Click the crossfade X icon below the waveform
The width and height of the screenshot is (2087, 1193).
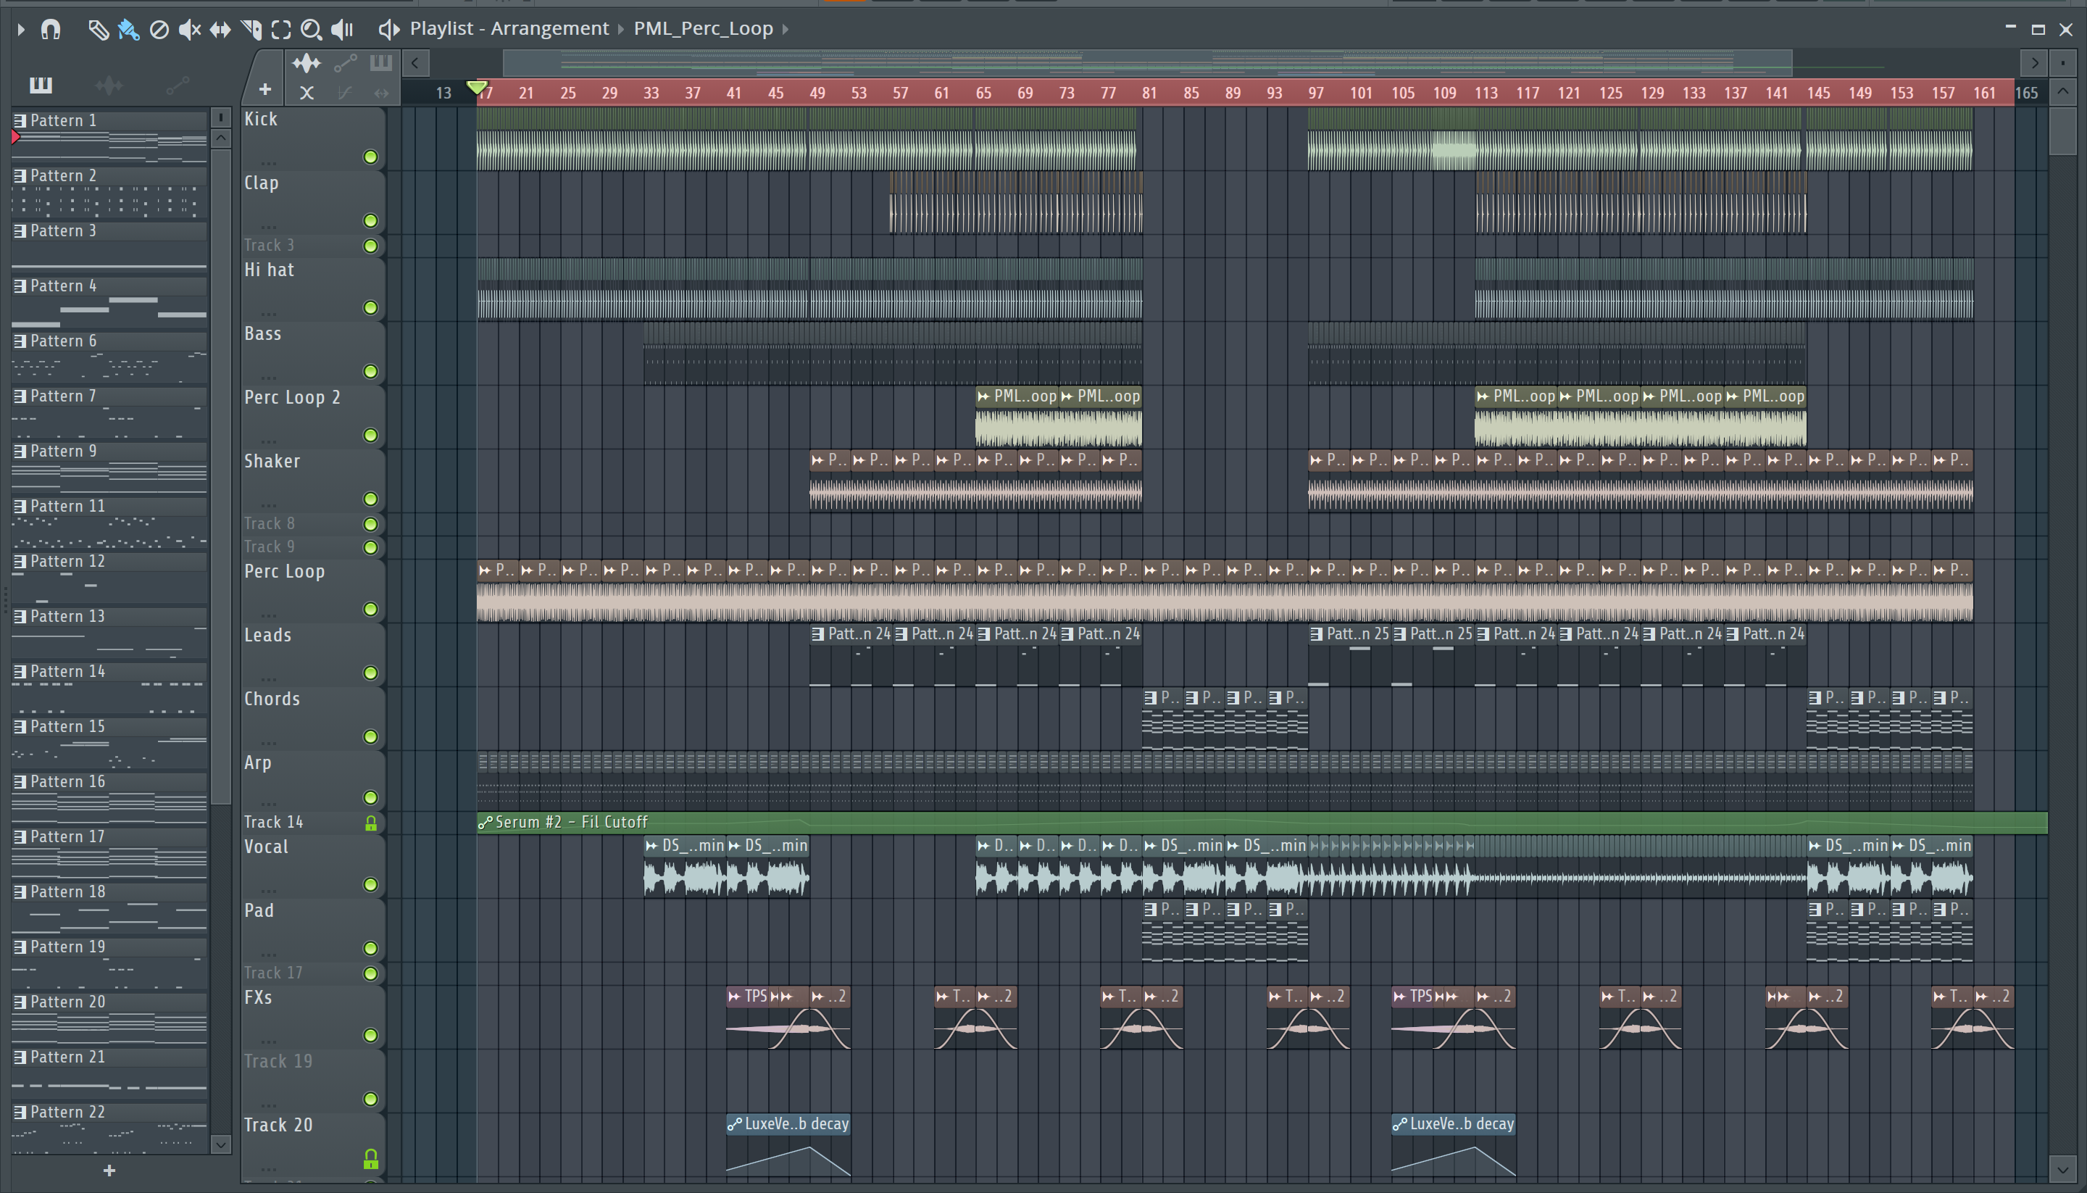click(x=307, y=93)
